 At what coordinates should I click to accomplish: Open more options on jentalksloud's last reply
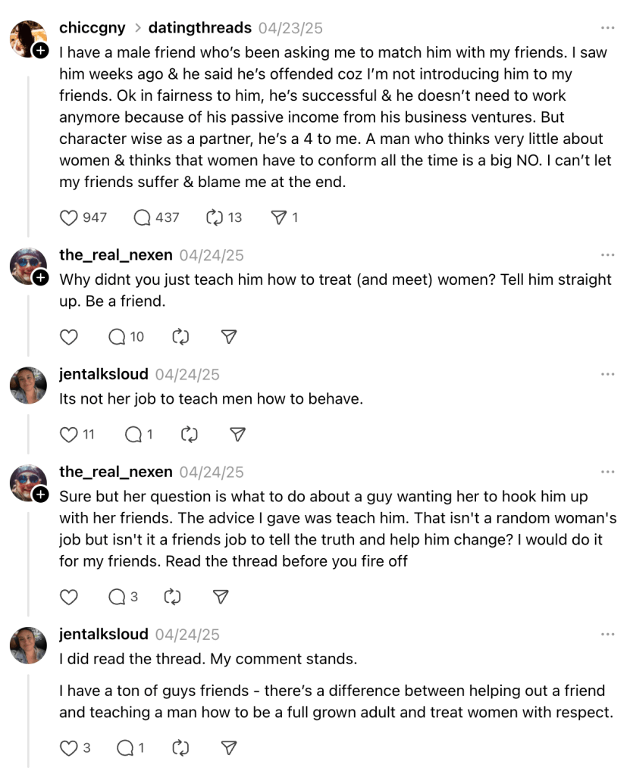607,634
